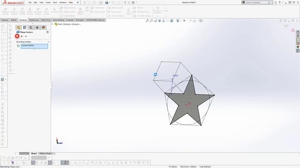The height and width of the screenshot is (168, 300).
Task: Expand the Part3 flyout tree arrow
Action: pos(52,24)
